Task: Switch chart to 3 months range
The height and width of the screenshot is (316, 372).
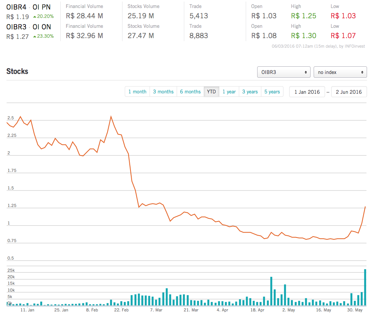Action: tap(163, 91)
